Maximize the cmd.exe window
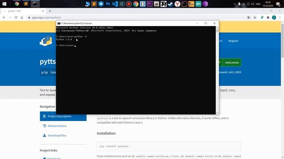The height and width of the screenshot is (159, 284). coord(205,23)
